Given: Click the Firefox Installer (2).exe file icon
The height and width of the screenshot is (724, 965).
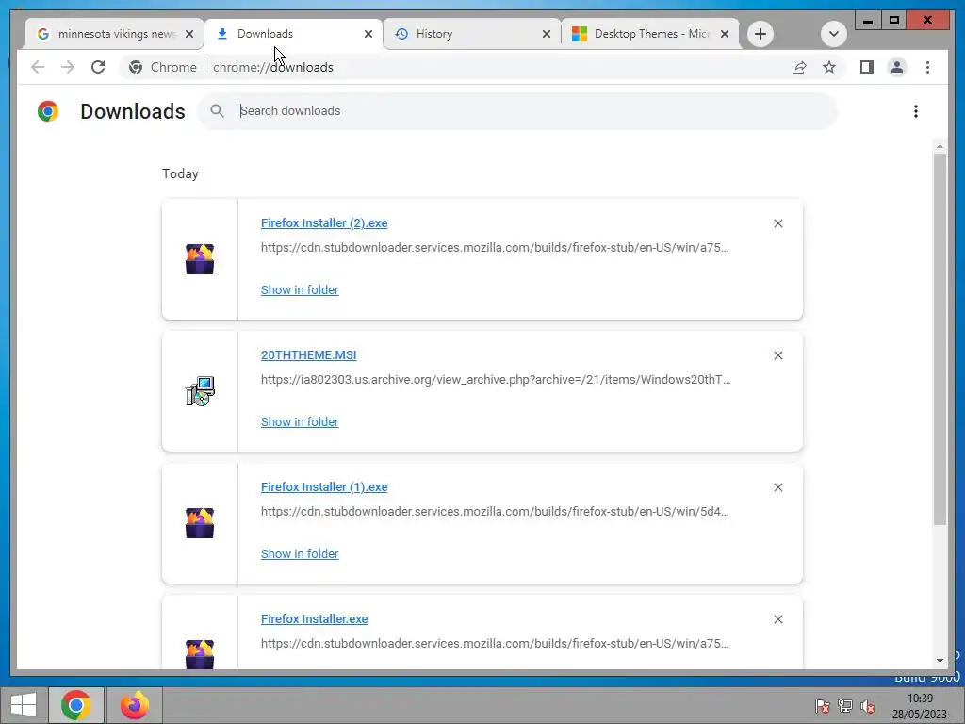Looking at the screenshot, I should 200,259.
